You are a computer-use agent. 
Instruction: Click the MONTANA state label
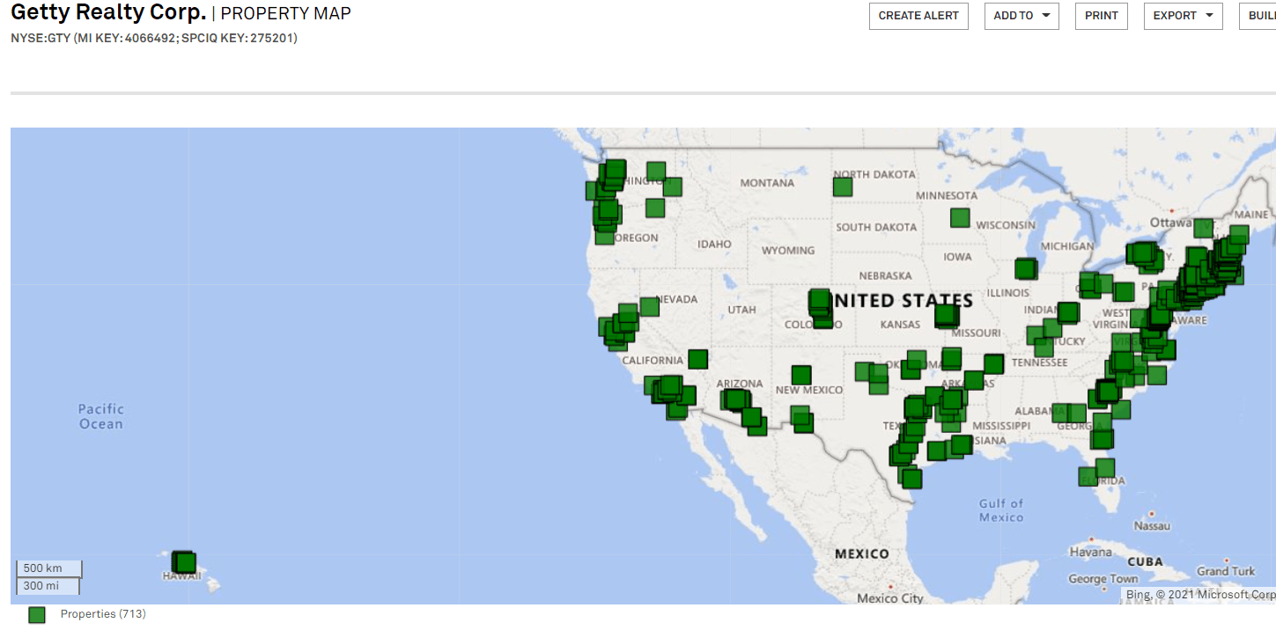click(767, 183)
